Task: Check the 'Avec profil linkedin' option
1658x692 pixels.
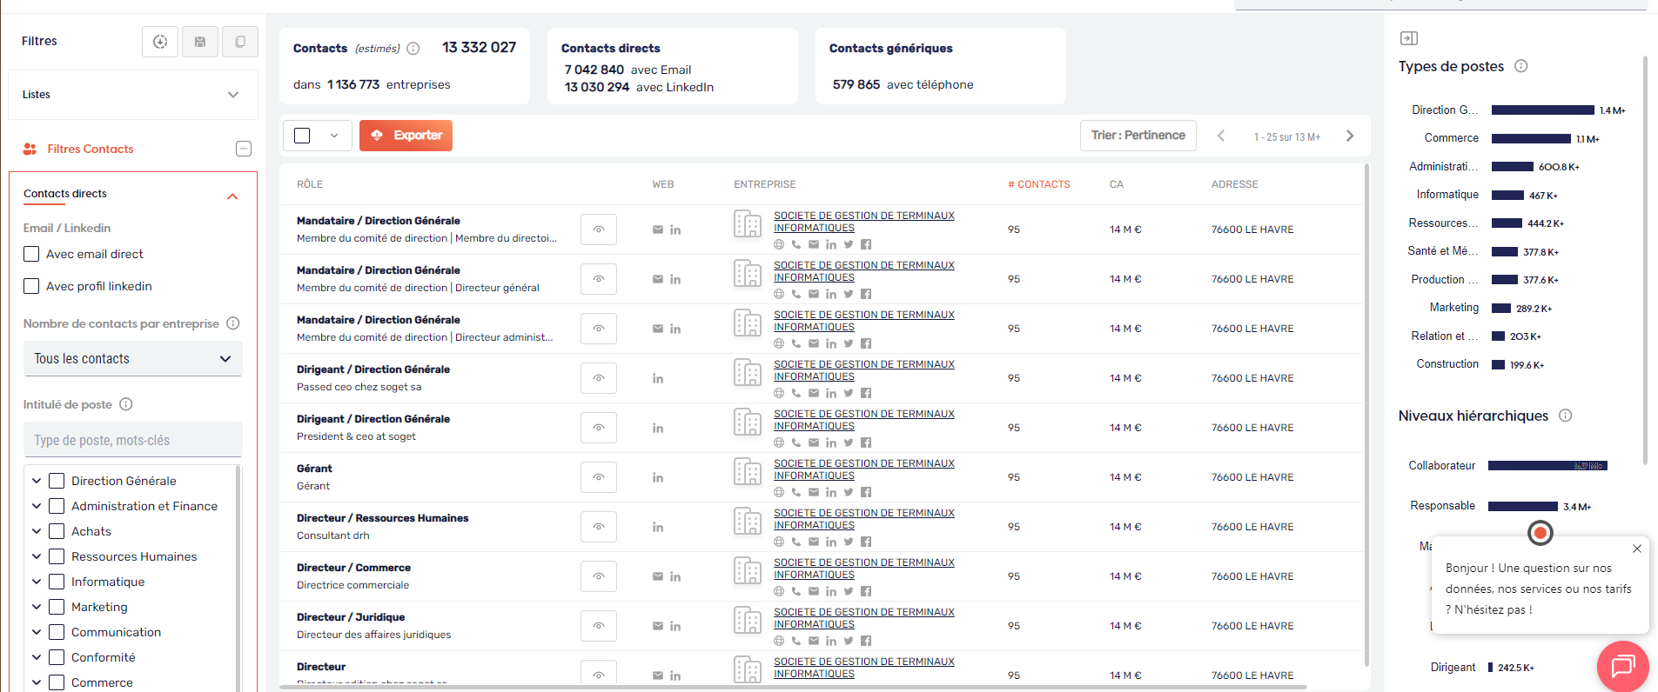Action: coord(31,286)
